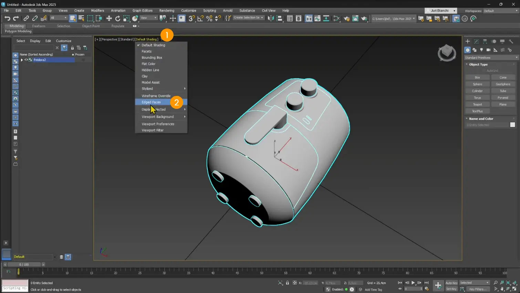Toggle visibility eye of freidora2
This screenshot has height=293, width=520.
[x=26, y=60]
